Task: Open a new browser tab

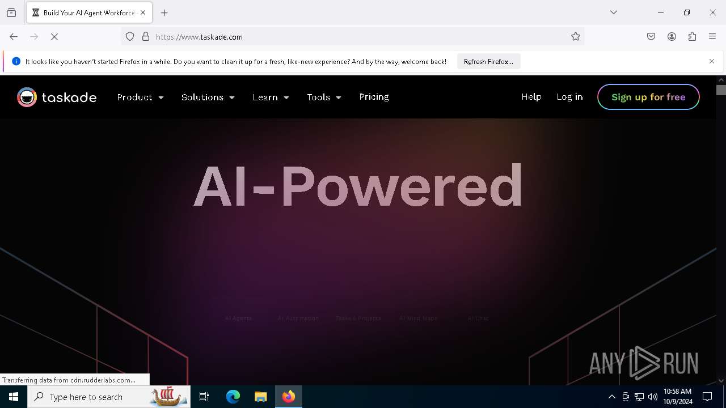Action: tap(164, 12)
